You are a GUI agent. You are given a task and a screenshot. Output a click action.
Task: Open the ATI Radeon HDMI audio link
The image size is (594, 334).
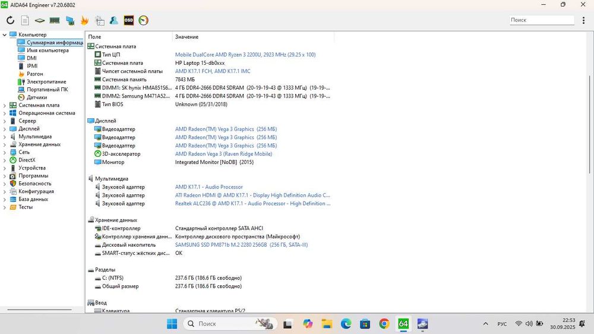click(252, 196)
